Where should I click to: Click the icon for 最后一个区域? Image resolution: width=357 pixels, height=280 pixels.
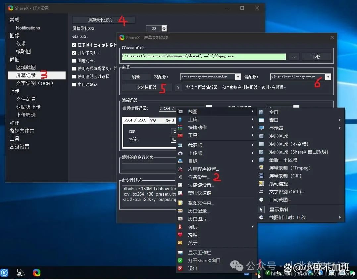261,160
